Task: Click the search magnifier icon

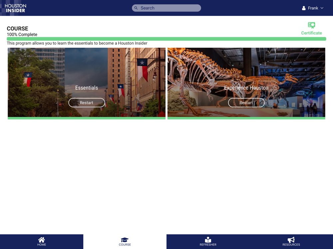Action: point(136,8)
